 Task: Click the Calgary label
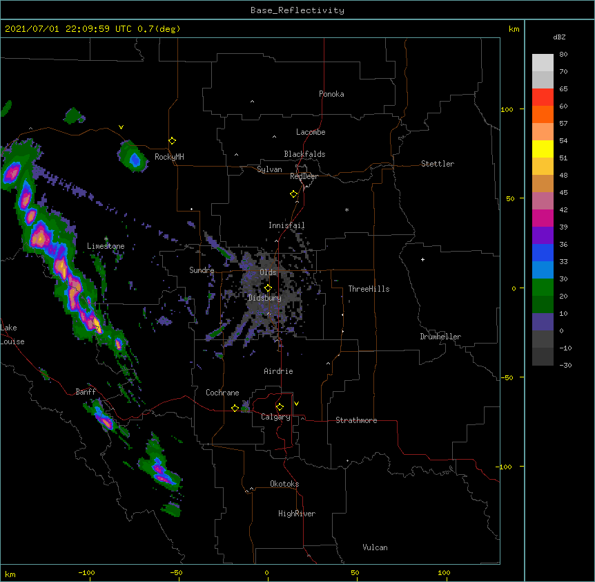[275, 417]
